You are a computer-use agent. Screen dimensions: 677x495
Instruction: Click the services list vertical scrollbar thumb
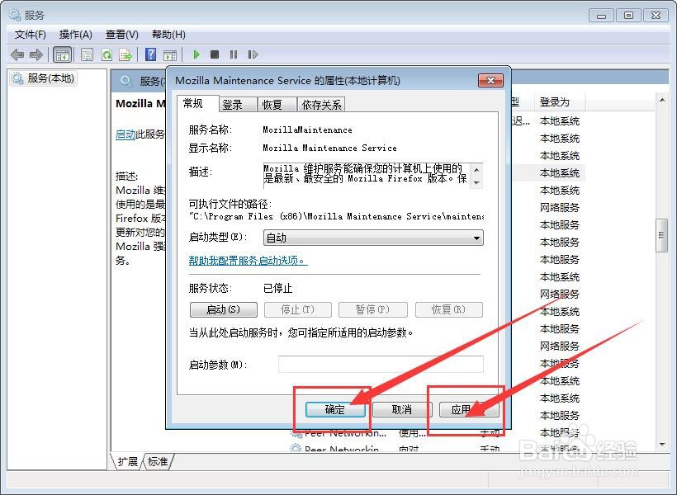coord(661,235)
